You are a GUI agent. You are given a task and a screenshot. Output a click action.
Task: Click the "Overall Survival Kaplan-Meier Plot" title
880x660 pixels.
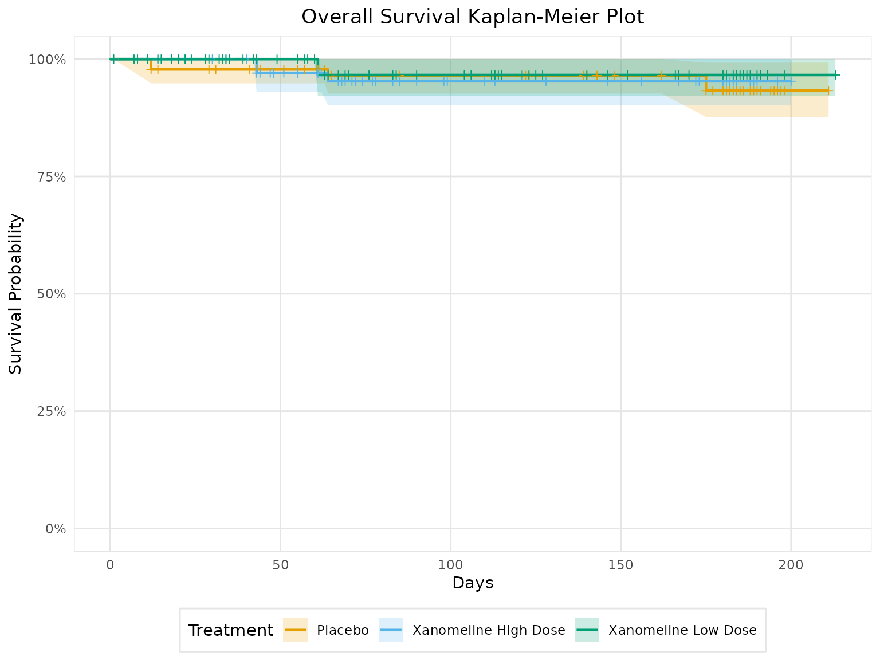[x=473, y=17]
